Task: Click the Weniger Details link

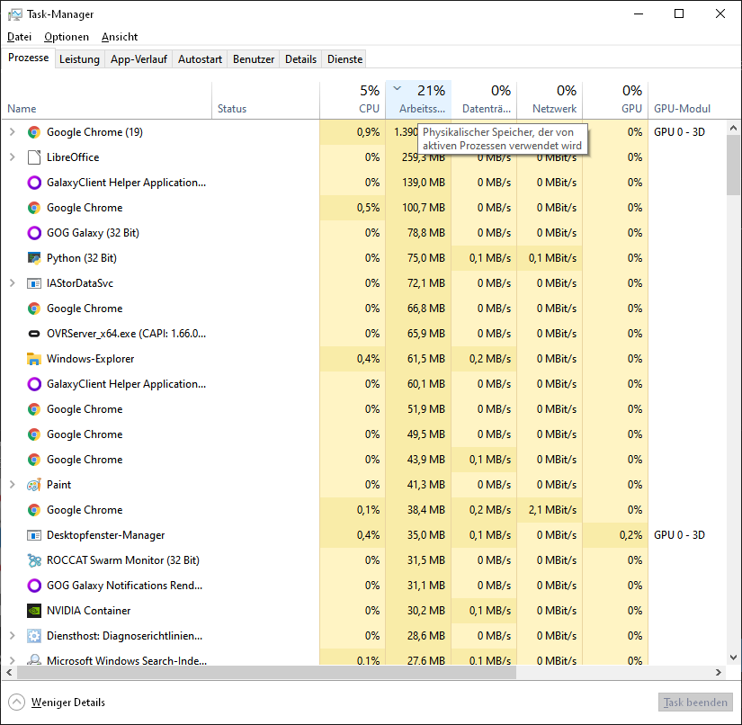Action: pyautogui.click(x=68, y=703)
